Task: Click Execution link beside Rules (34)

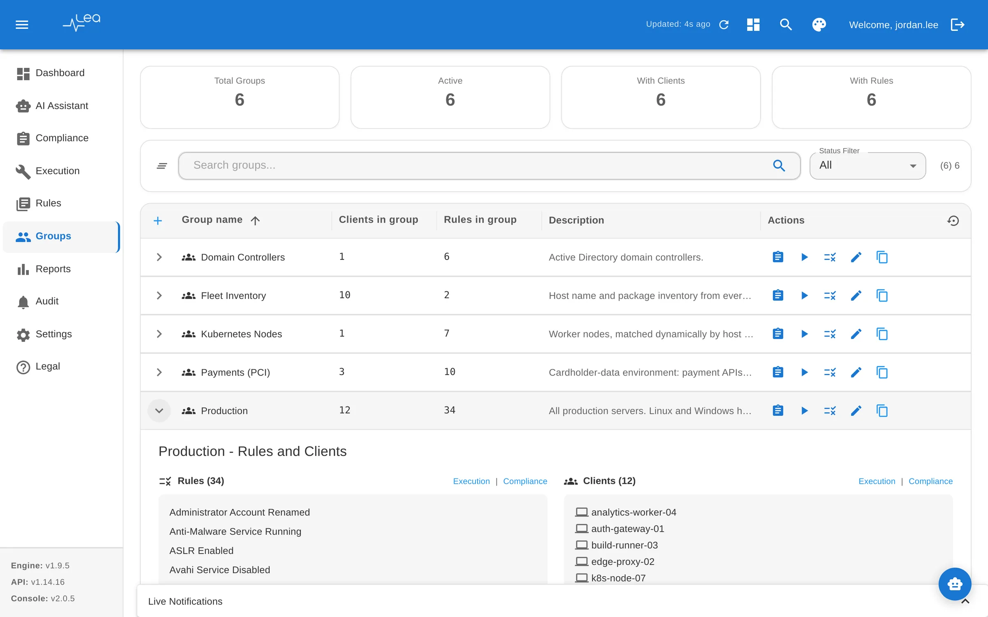Action: click(x=471, y=481)
